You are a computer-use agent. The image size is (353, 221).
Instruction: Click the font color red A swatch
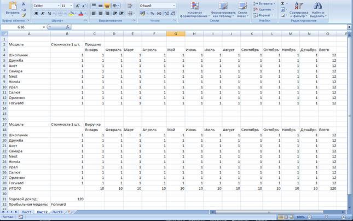pos(80,14)
